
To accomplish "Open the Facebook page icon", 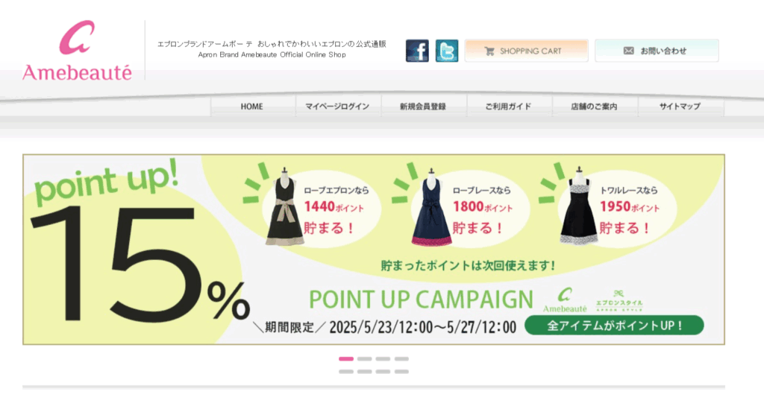I will [x=417, y=51].
